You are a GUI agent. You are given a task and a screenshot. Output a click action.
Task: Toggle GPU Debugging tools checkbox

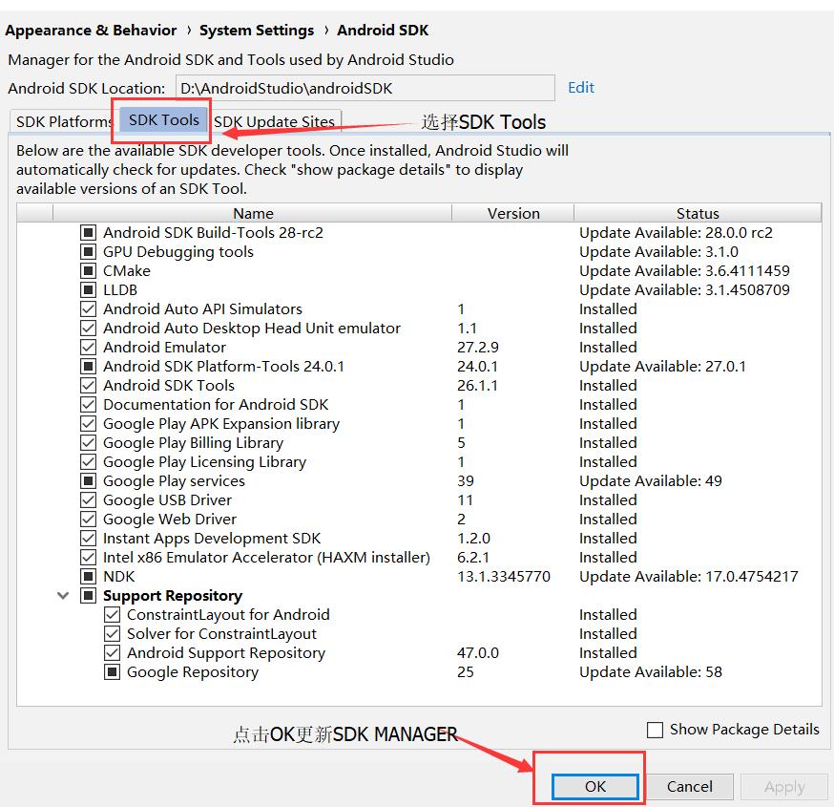[x=89, y=252]
